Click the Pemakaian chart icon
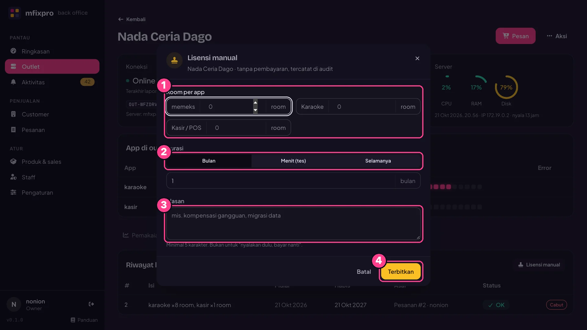The width and height of the screenshot is (587, 330). (x=126, y=235)
